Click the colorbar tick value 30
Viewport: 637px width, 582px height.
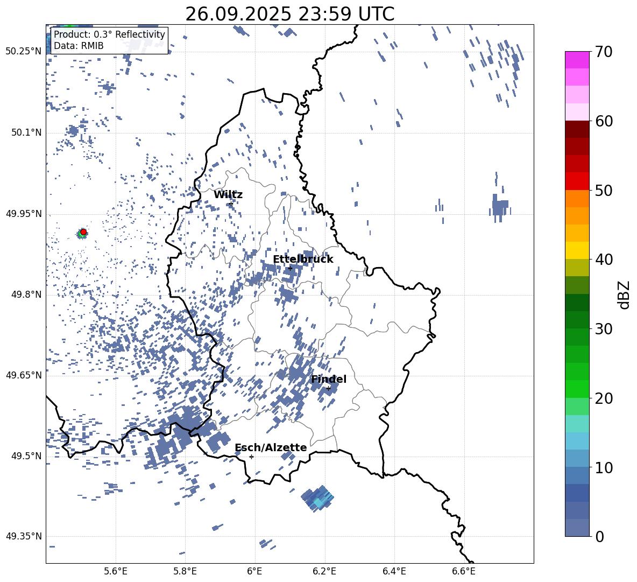pos(604,329)
